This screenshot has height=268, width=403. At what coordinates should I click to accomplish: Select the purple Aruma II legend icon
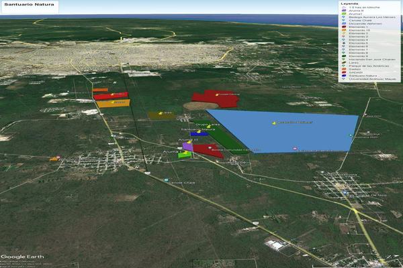coord(344,11)
